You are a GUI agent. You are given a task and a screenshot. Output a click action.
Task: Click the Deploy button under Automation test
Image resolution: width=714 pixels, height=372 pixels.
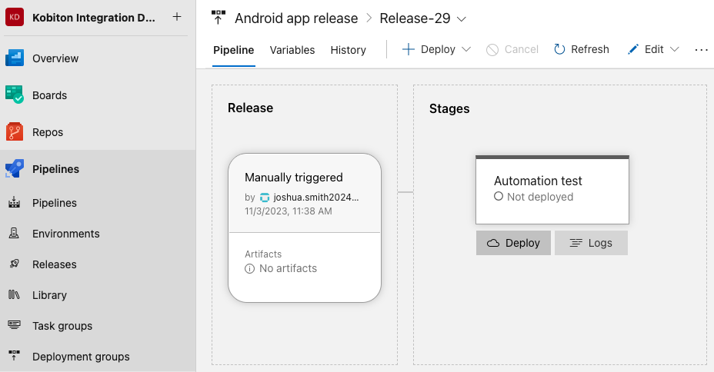pos(514,243)
